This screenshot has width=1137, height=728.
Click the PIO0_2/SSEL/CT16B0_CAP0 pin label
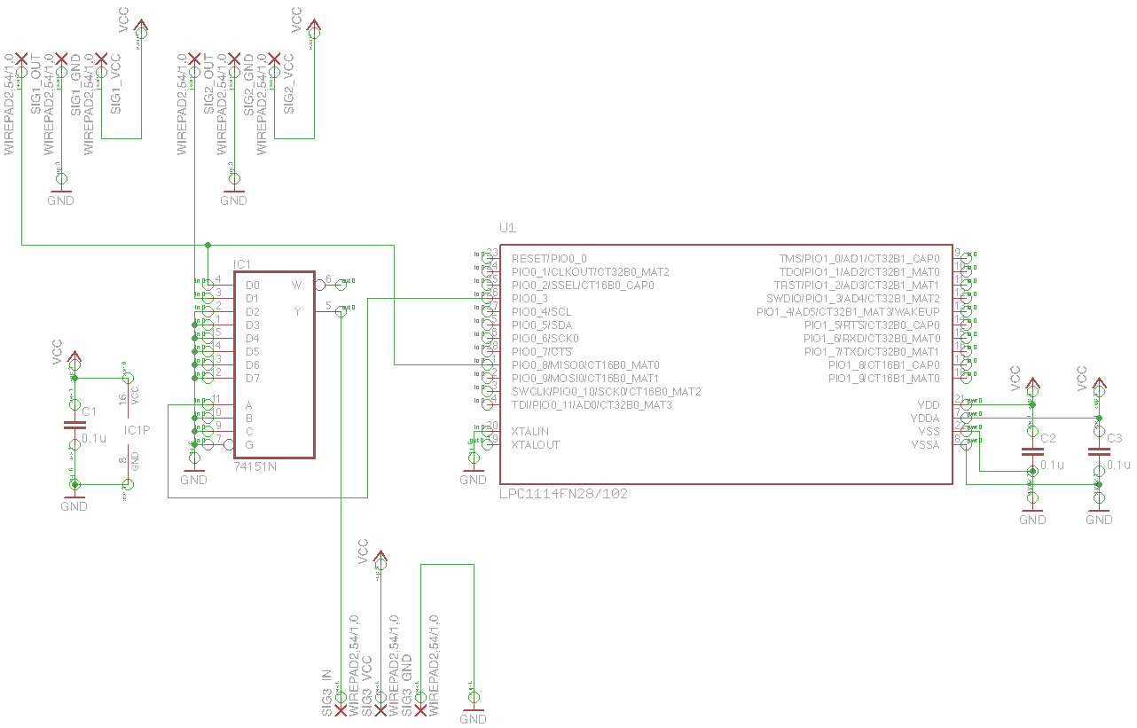583,286
